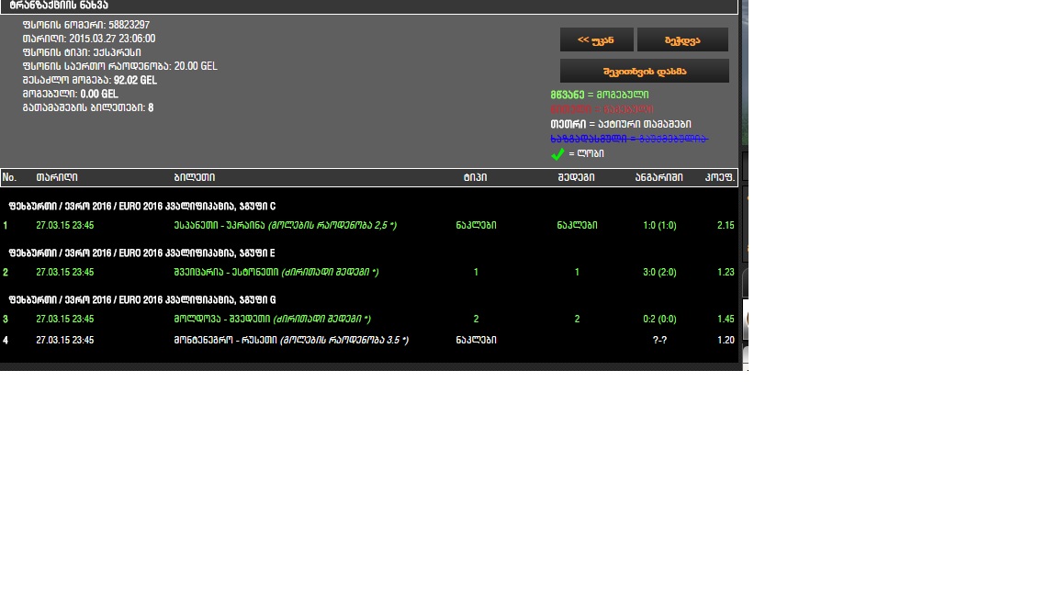Image resolution: width=1058 pixels, height=595 pixels.
Task: Click the coefficient value 1.20
Action: point(726,340)
